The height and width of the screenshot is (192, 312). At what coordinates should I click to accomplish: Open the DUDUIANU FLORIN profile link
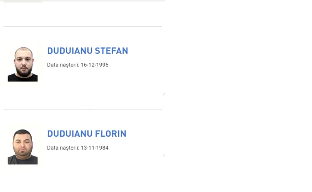[86, 134]
